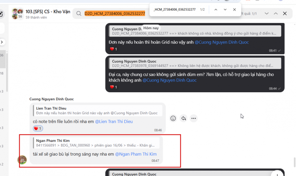Viewport: 296px width, 176px height.
Task: Go to next browser find match
Action: point(225,10)
